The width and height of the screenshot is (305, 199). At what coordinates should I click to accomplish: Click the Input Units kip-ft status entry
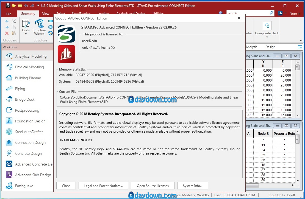click(282, 195)
